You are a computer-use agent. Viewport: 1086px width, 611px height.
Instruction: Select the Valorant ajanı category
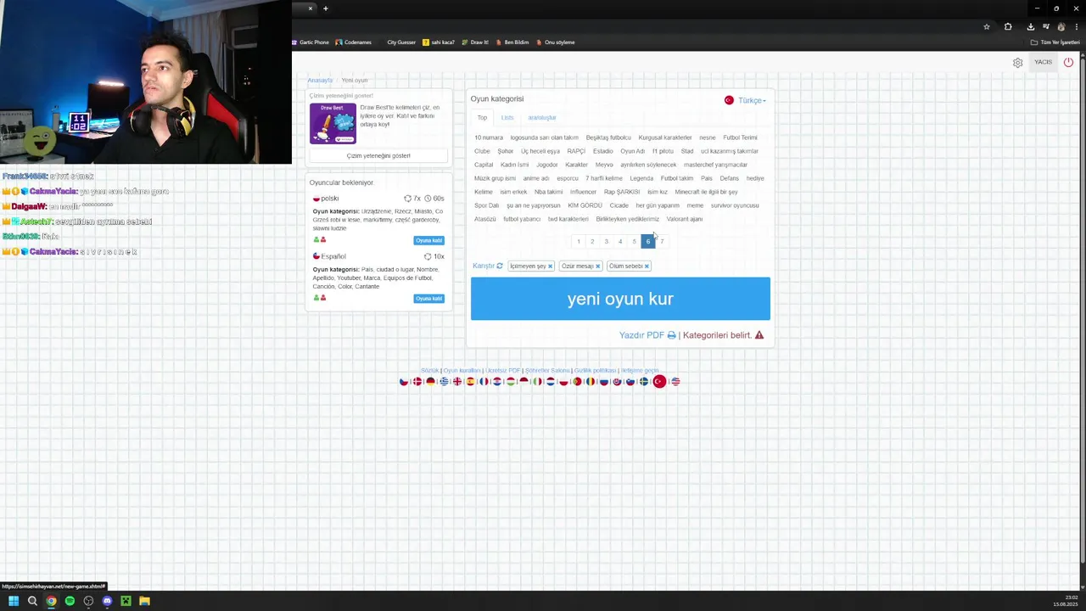pyautogui.click(x=685, y=219)
